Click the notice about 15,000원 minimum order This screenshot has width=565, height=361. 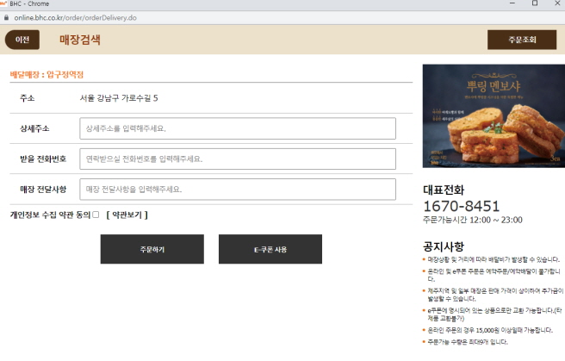click(490, 330)
